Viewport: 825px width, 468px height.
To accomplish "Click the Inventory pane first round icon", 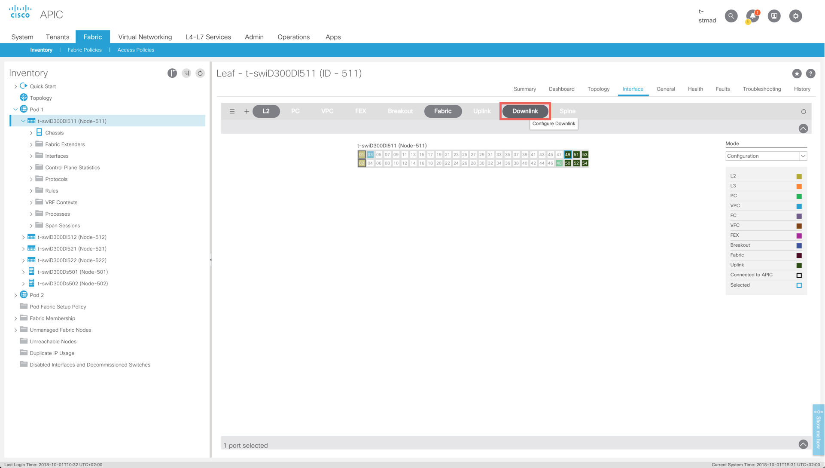I will point(172,73).
